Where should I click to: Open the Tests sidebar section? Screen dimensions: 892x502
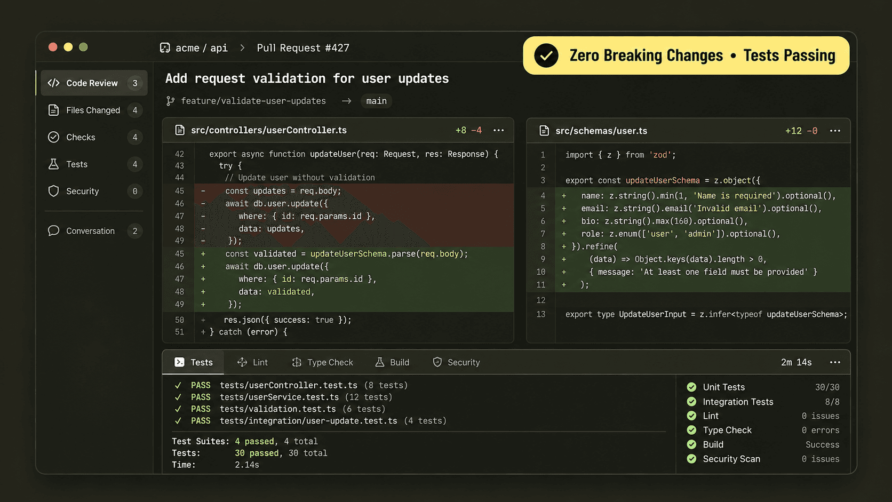pyautogui.click(x=94, y=164)
